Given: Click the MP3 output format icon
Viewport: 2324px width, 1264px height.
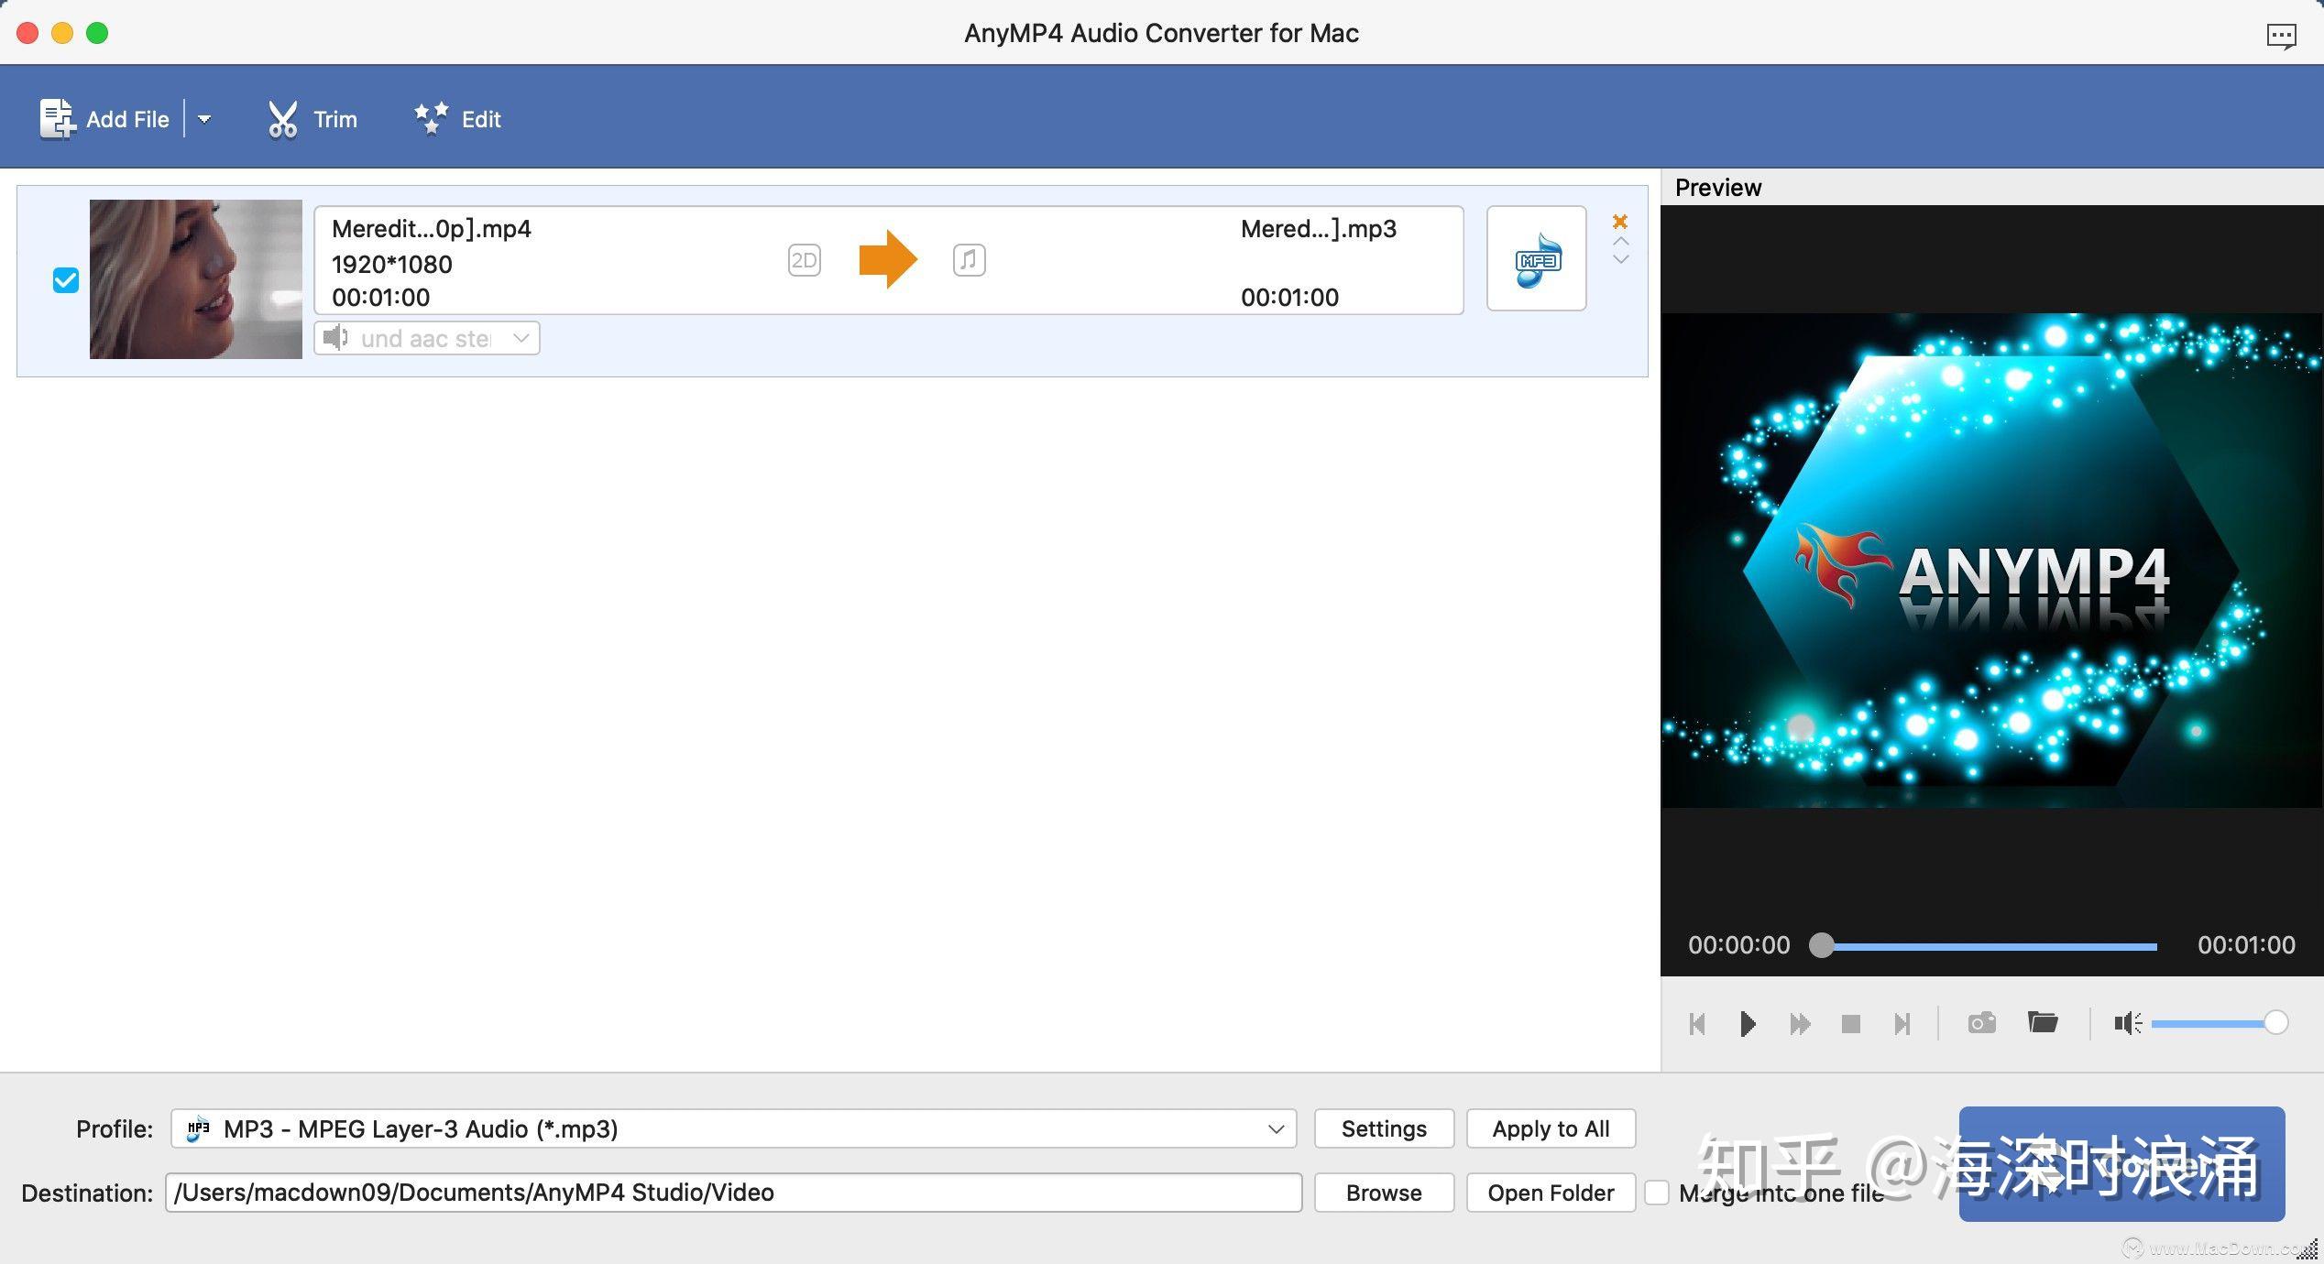Looking at the screenshot, I should pos(1536,259).
